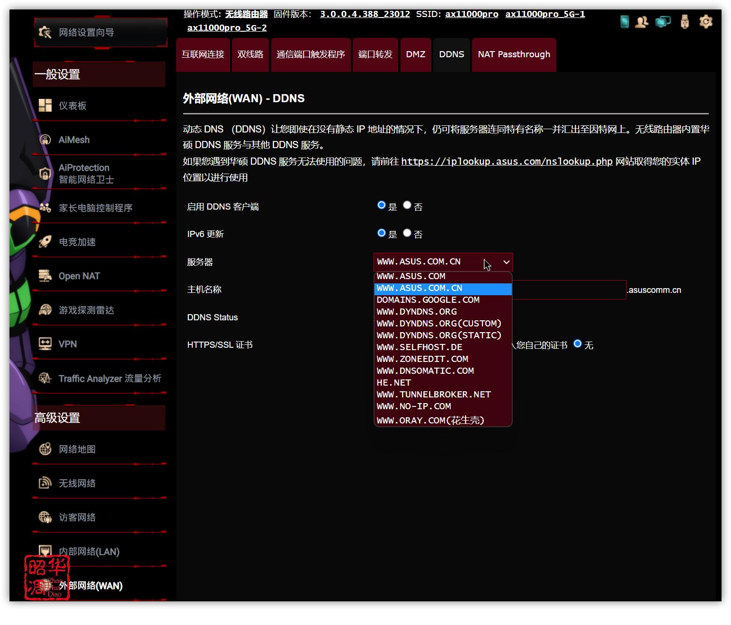Select WWW.DYNDNS.ORG from server dropdown
731x625 pixels.
click(416, 311)
